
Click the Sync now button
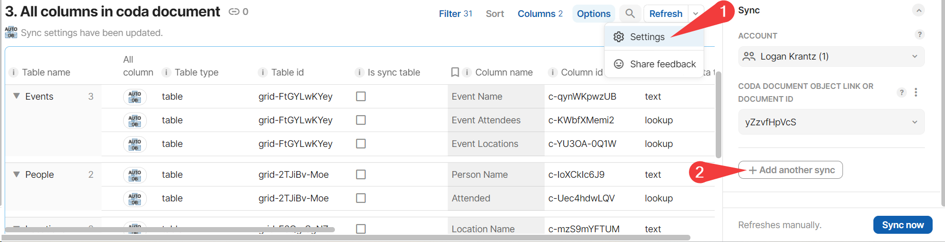[x=903, y=225]
